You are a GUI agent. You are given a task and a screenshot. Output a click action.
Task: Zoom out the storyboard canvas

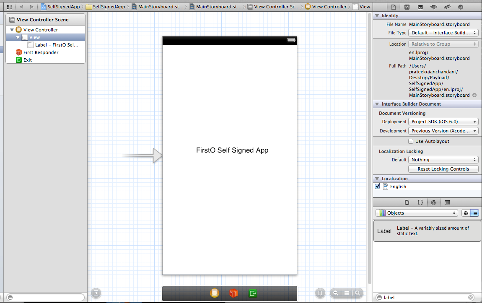click(x=336, y=293)
